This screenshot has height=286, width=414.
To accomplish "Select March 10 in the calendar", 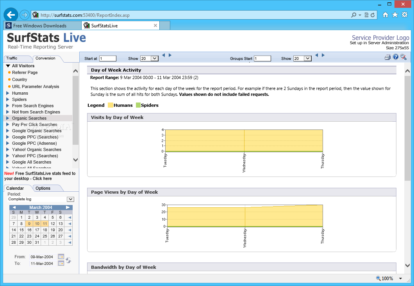I will point(37,223).
